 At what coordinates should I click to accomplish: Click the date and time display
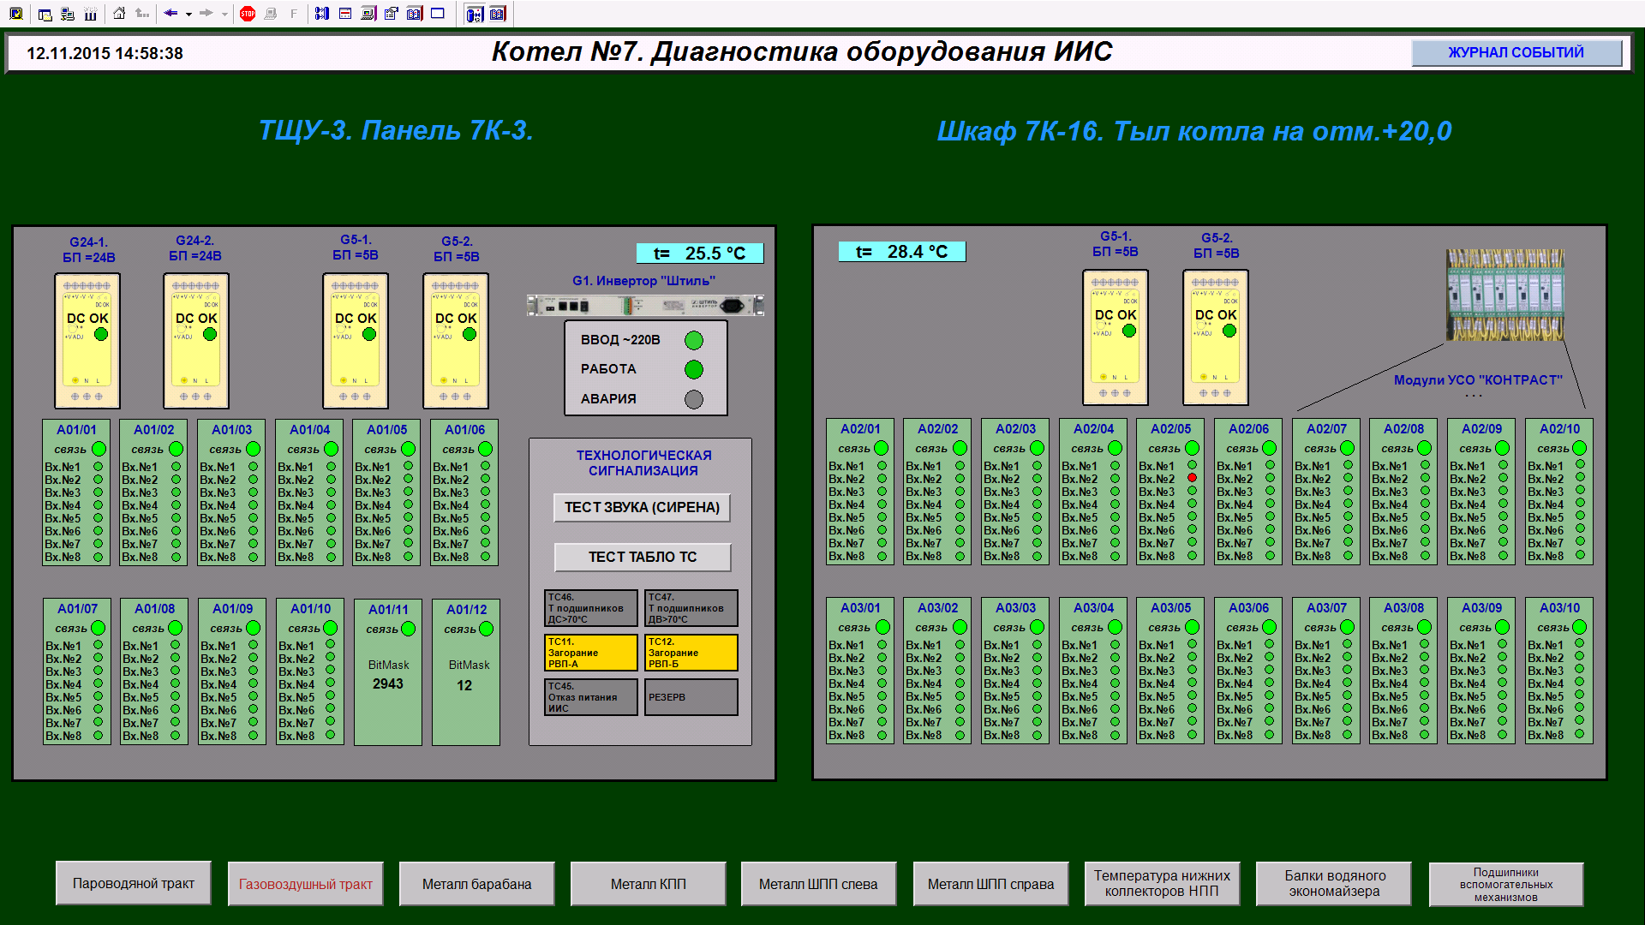(105, 53)
